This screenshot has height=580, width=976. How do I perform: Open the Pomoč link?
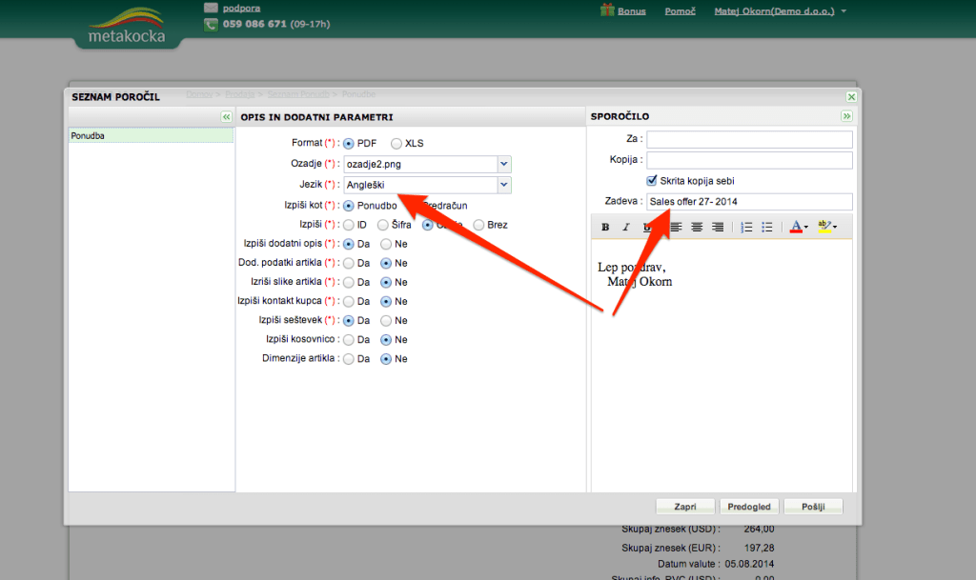pyautogui.click(x=680, y=11)
